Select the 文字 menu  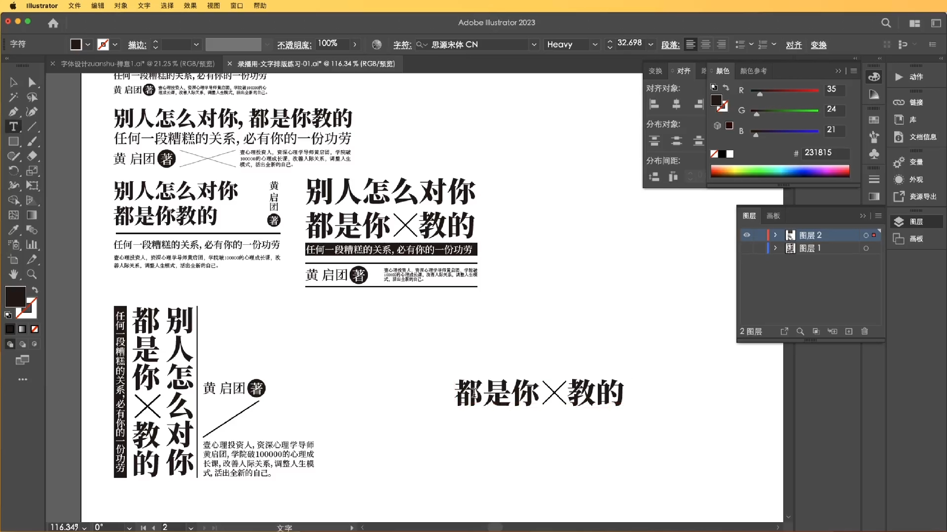point(144,5)
